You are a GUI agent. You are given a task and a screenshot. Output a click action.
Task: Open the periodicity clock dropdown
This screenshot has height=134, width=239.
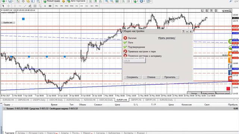[144, 1]
